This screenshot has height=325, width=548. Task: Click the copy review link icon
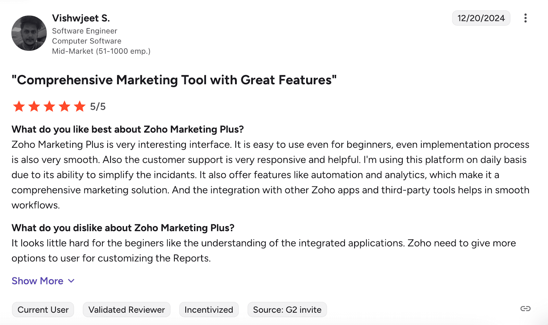[x=525, y=309]
